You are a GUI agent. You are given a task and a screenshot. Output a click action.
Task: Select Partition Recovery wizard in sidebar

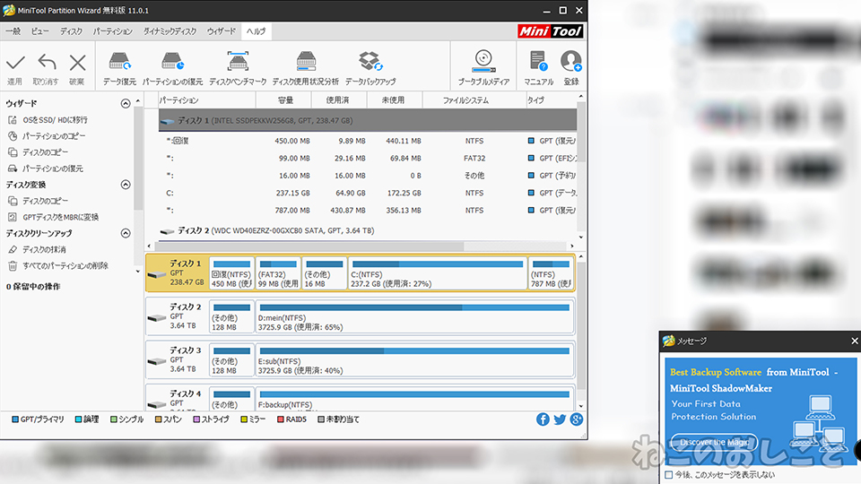point(53,169)
